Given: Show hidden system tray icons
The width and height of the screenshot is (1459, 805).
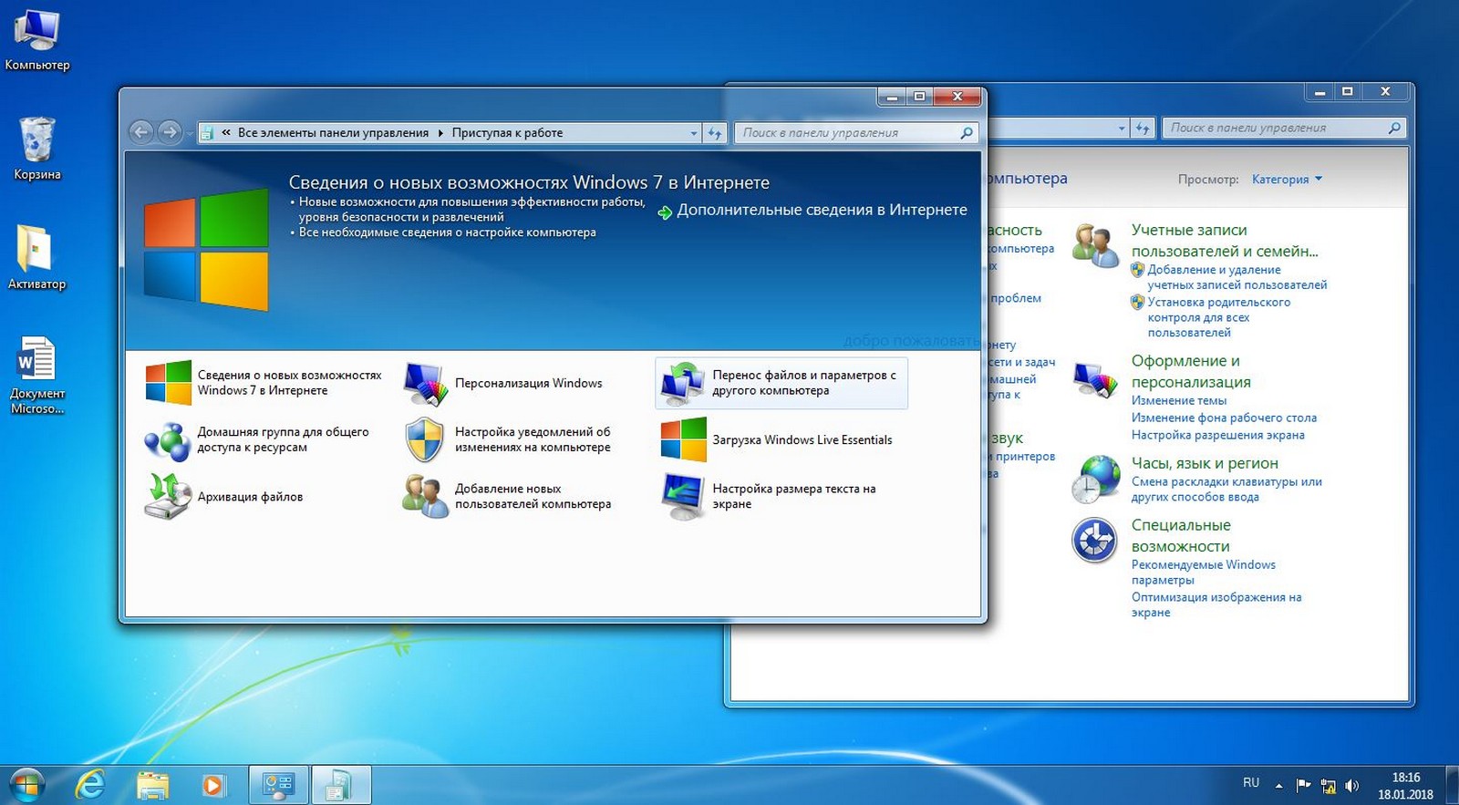Looking at the screenshot, I should point(1278,785).
